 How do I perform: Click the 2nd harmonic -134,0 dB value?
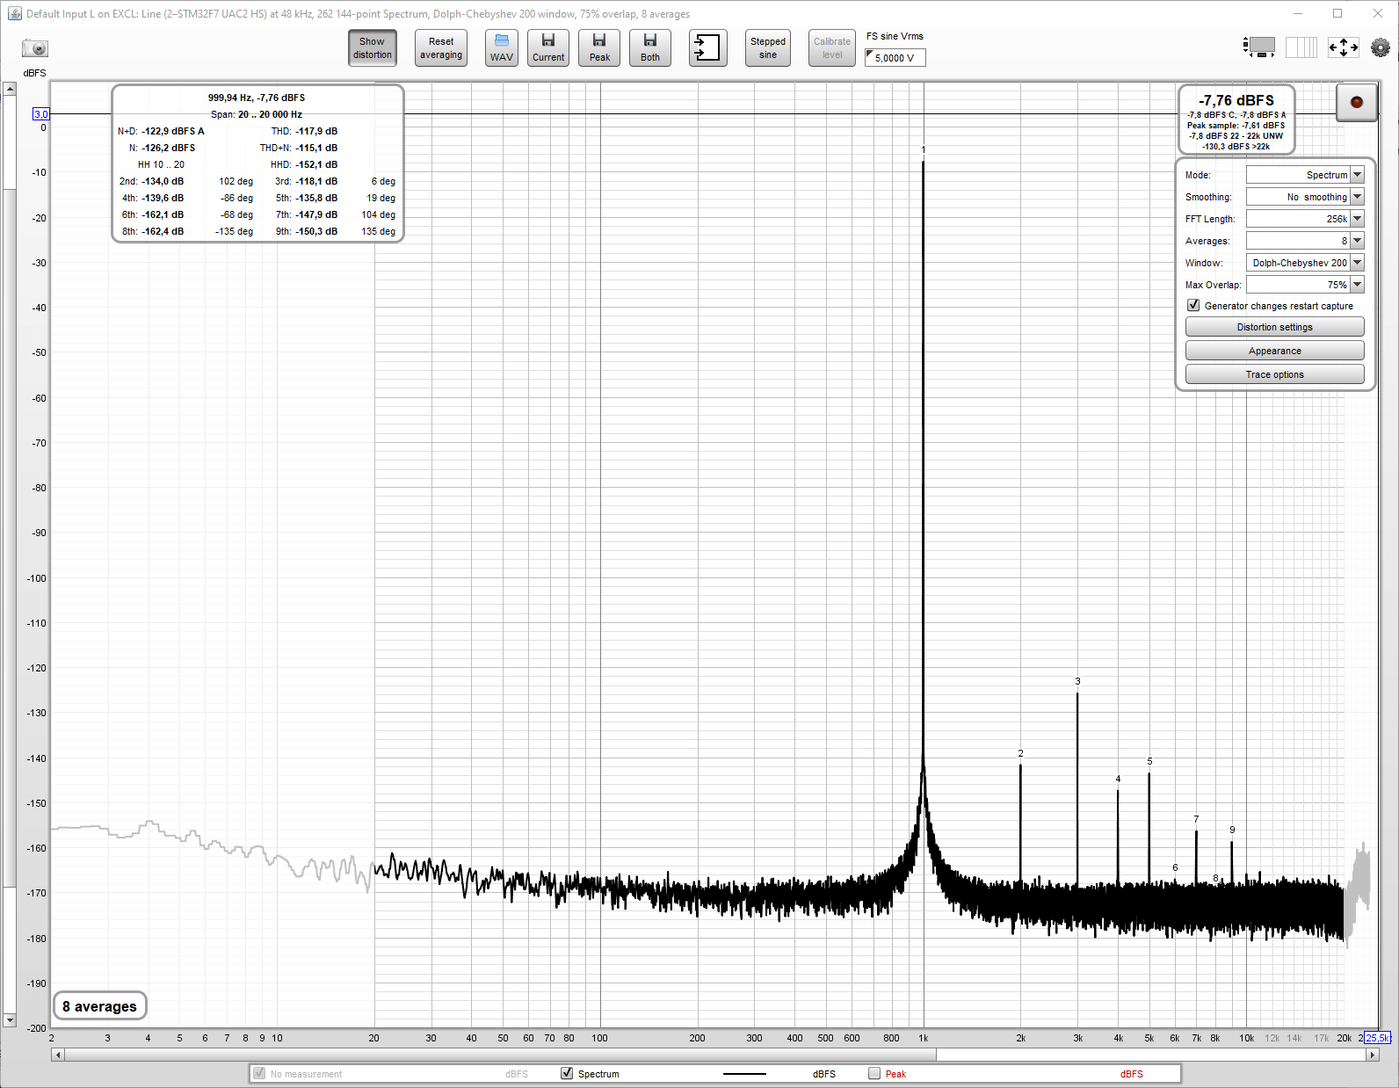[163, 181]
